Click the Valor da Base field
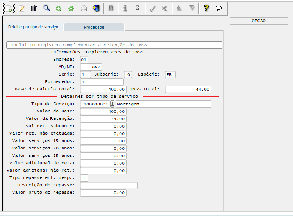Screen dimensions: 293x216 [104, 112]
